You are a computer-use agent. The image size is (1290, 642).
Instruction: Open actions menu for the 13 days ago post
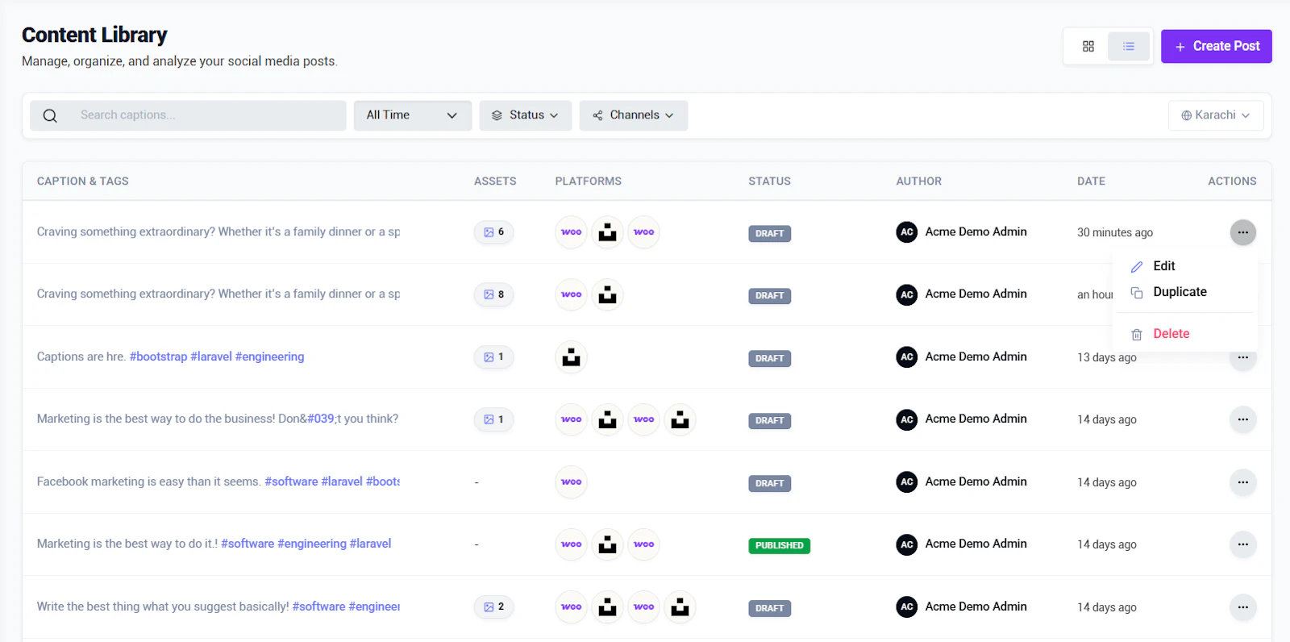point(1242,357)
